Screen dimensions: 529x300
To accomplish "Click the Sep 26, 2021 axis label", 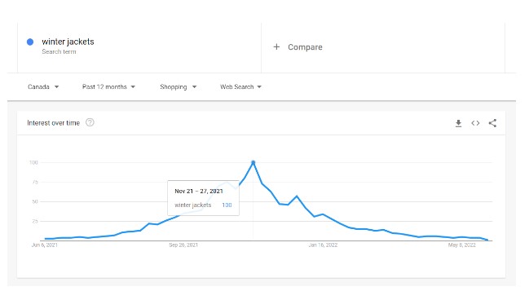I will 183,245.
